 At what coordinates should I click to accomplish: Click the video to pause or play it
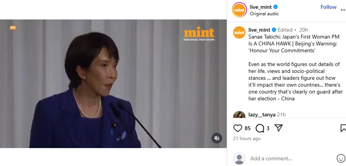(x=113, y=84)
